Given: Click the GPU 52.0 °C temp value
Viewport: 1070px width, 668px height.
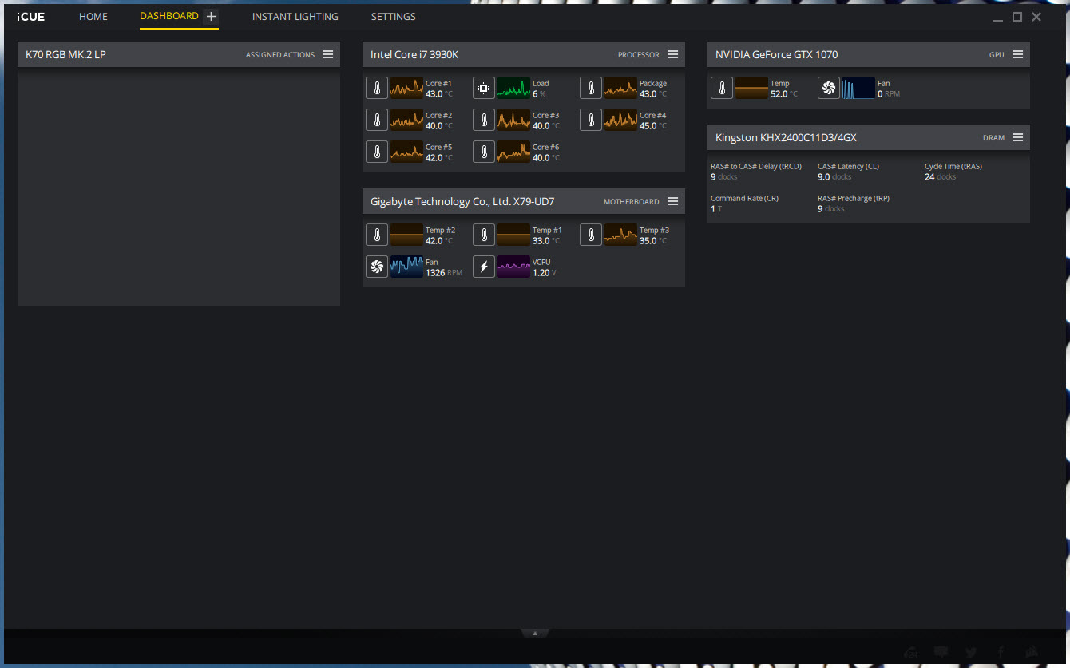Looking at the screenshot, I should [784, 94].
